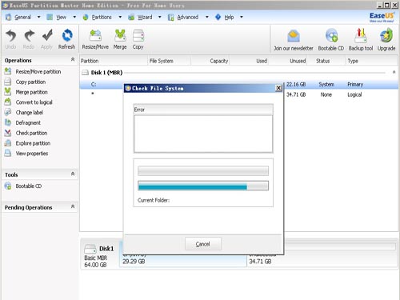
Task: Collapse the Pending Operations panel
Action: 73,206
